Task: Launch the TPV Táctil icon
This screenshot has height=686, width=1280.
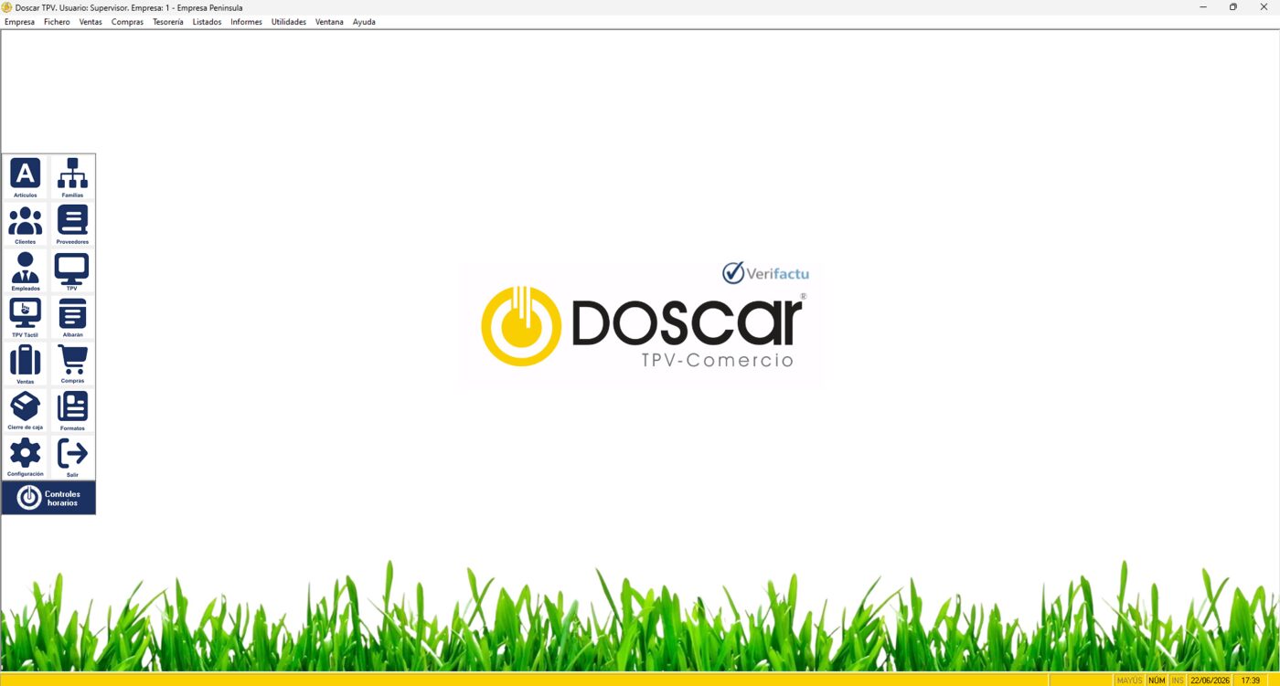Action: pos(25,317)
